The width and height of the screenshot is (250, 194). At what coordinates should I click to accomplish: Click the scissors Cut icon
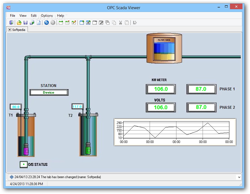(120, 23)
